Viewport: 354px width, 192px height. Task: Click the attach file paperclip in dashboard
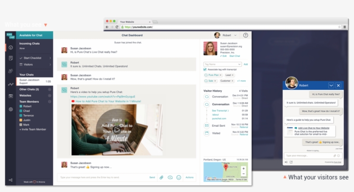coord(161,178)
